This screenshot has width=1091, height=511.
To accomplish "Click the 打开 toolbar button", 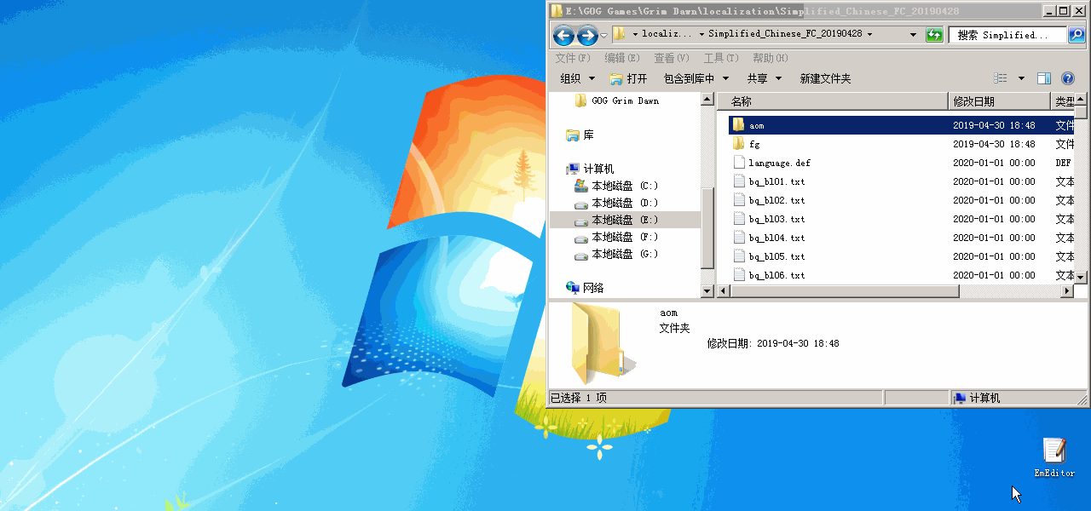I will (628, 78).
